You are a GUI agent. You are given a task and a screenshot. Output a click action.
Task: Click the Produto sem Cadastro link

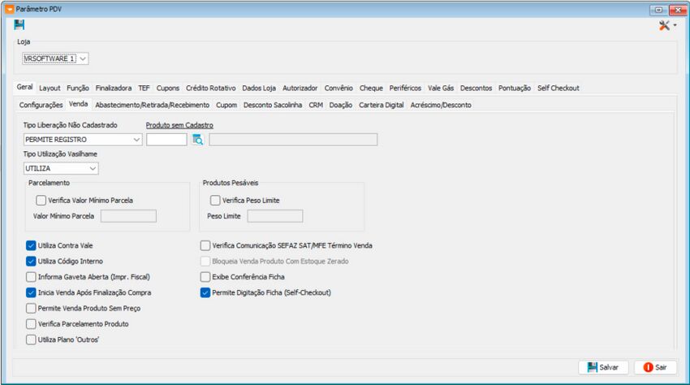coord(179,125)
